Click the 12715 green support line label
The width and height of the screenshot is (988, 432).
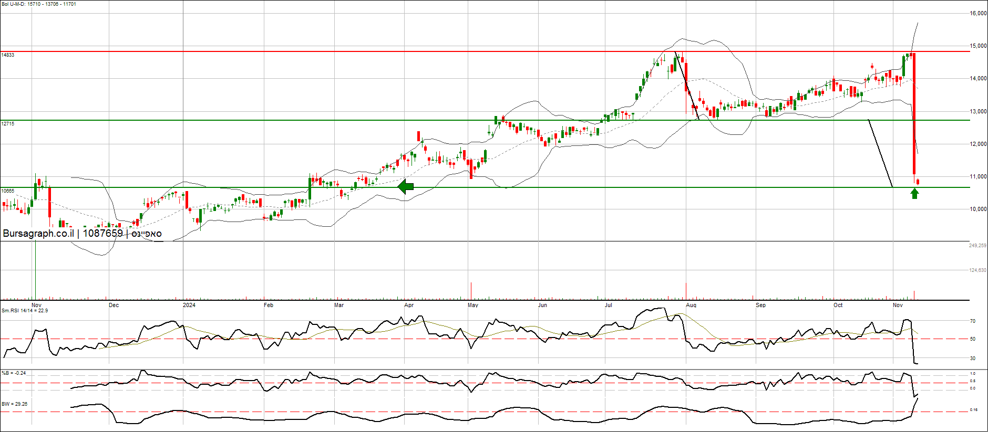(x=8, y=124)
